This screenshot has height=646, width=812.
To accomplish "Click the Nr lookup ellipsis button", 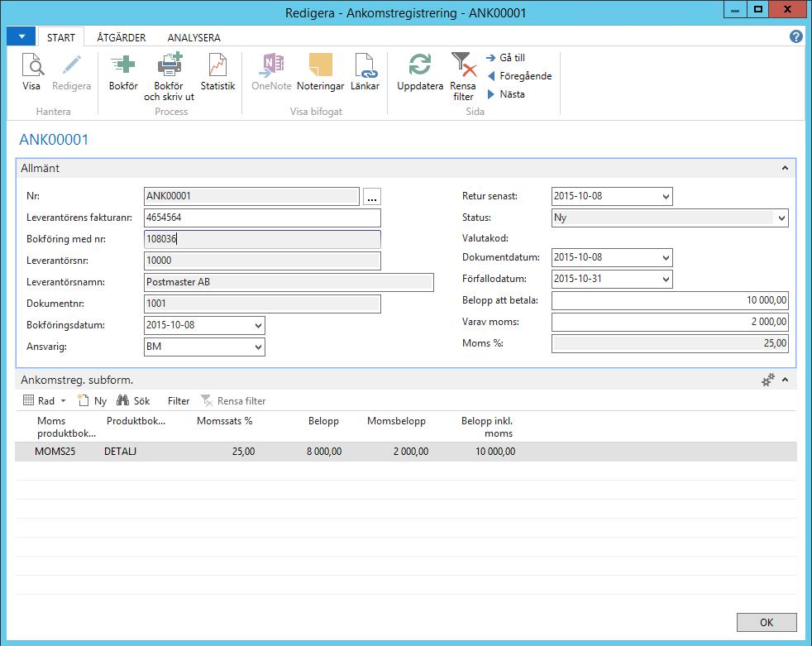I will point(372,197).
